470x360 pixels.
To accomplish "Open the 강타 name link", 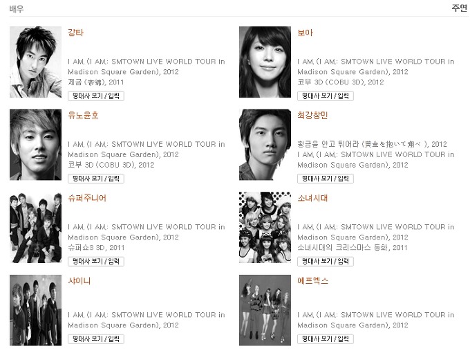I will [x=76, y=33].
